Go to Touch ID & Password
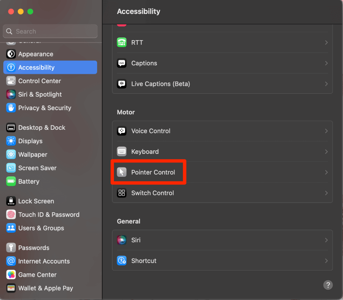Viewport: 343px width, 300px height. point(49,215)
